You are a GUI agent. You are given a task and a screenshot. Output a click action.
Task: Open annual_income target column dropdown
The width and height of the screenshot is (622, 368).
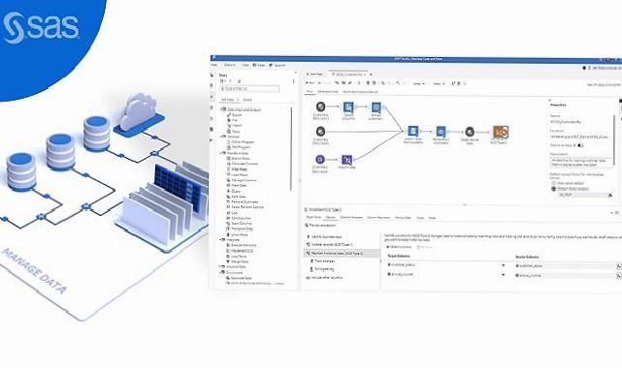click(x=504, y=274)
